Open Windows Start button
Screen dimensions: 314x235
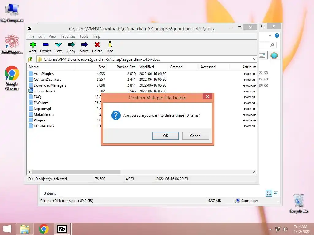[x=7, y=229]
